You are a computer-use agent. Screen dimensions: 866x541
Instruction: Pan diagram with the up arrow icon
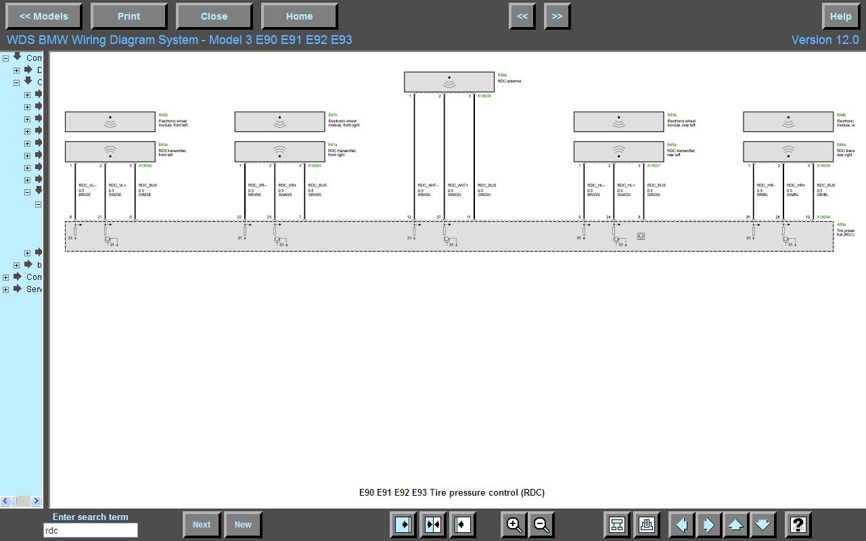click(735, 525)
